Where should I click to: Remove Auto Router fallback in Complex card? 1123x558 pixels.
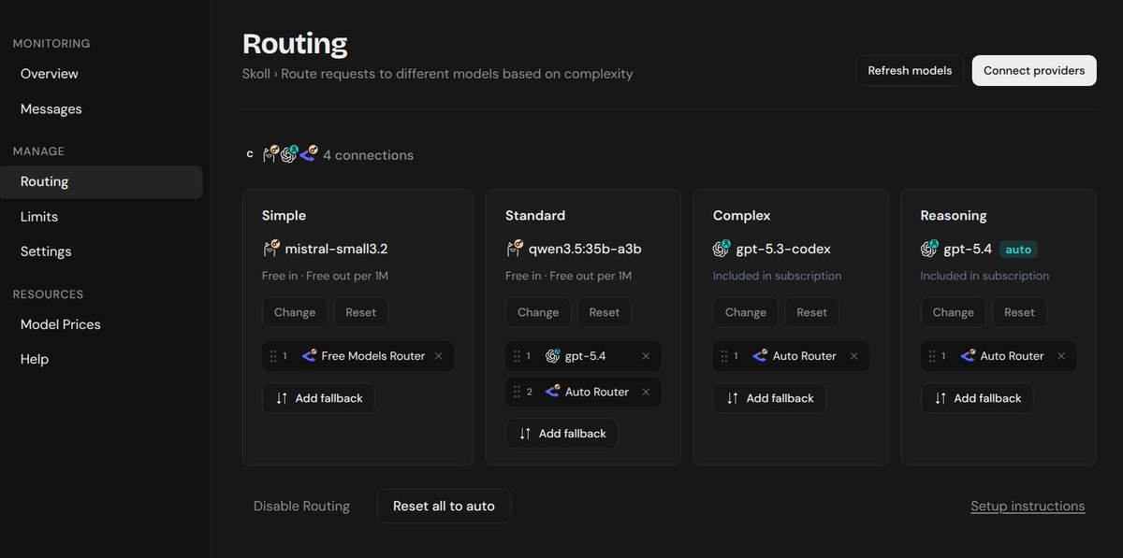(x=853, y=356)
